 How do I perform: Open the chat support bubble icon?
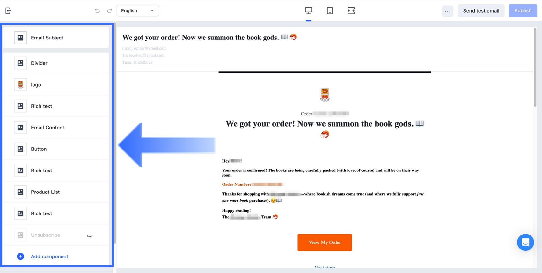click(525, 242)
